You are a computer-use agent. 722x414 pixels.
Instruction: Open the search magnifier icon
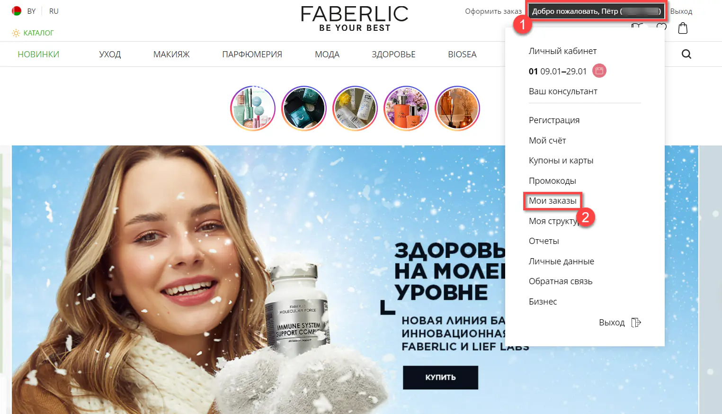pos(686,54)
